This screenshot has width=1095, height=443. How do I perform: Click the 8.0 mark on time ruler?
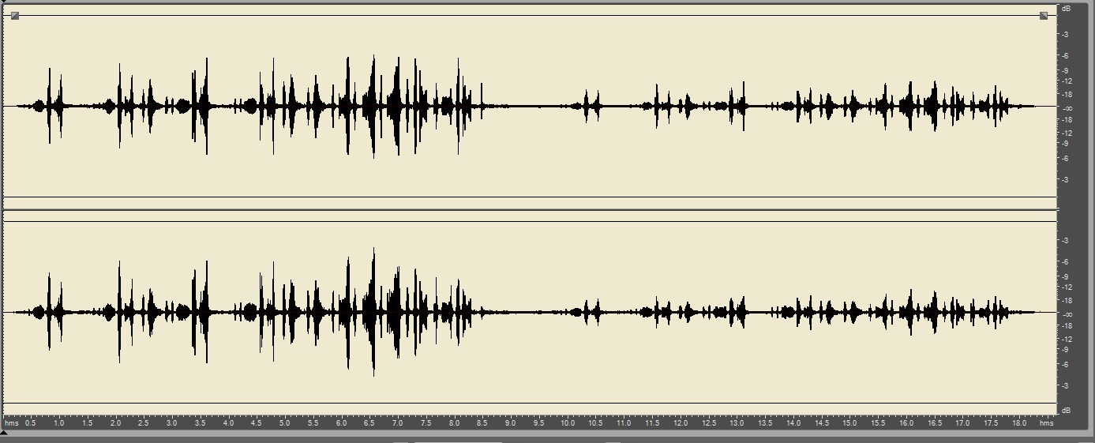(454, 423)
